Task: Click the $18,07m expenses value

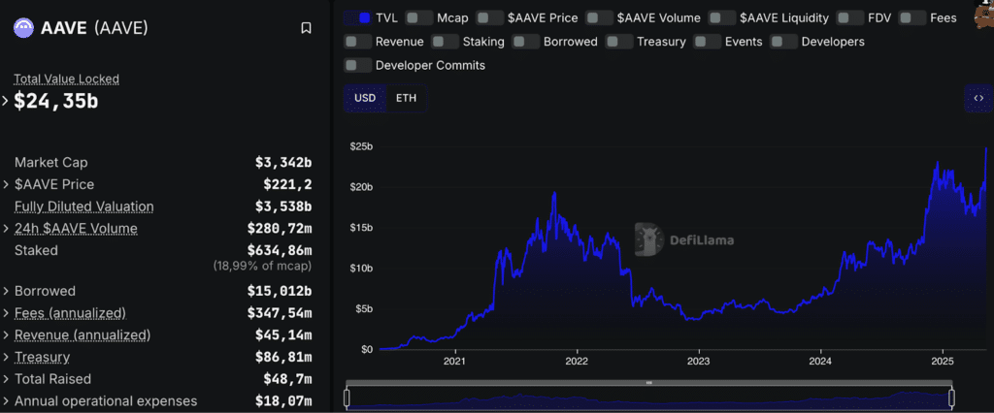Action: [283, 401]
